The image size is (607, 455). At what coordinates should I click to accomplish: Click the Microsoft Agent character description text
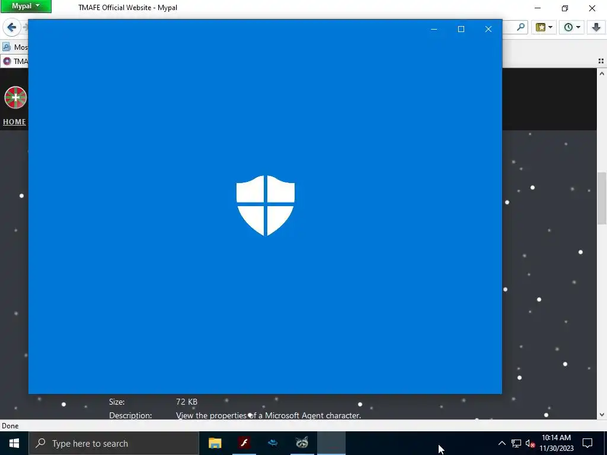[x=269, y=415]
